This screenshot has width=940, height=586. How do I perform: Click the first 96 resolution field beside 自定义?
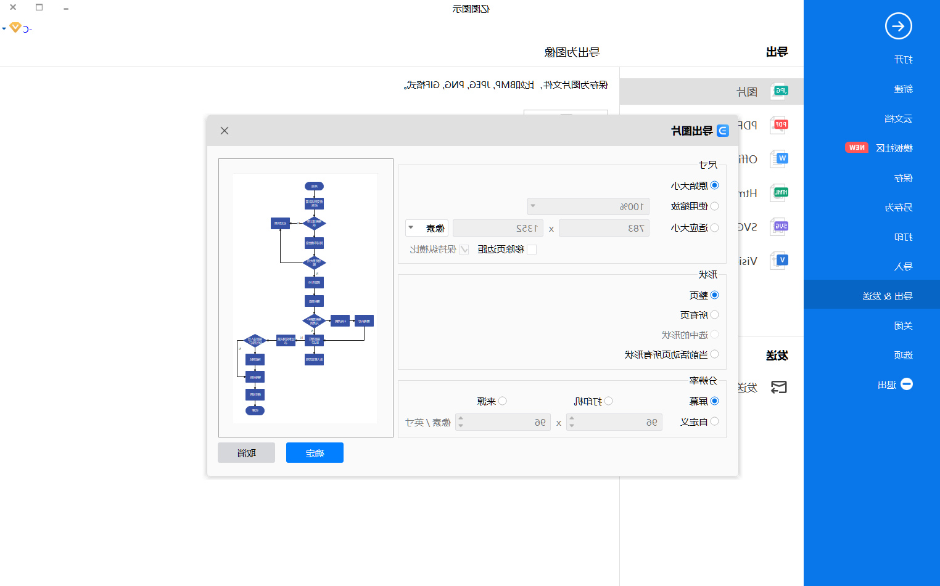[614, 422]
